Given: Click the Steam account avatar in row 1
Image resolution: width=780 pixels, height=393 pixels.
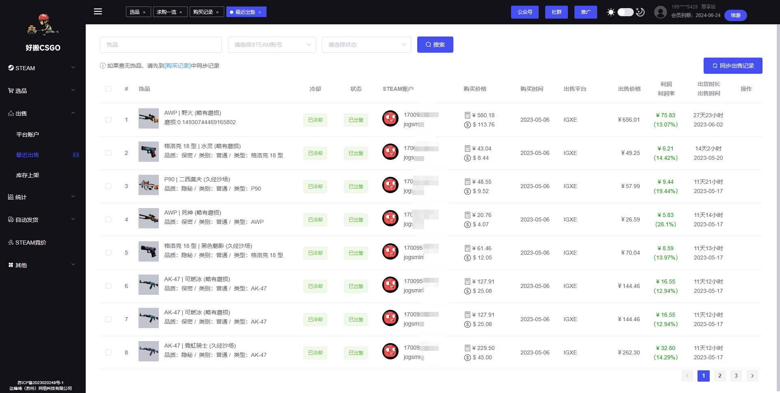Looking at the screenshot, I should coord(390,118).
